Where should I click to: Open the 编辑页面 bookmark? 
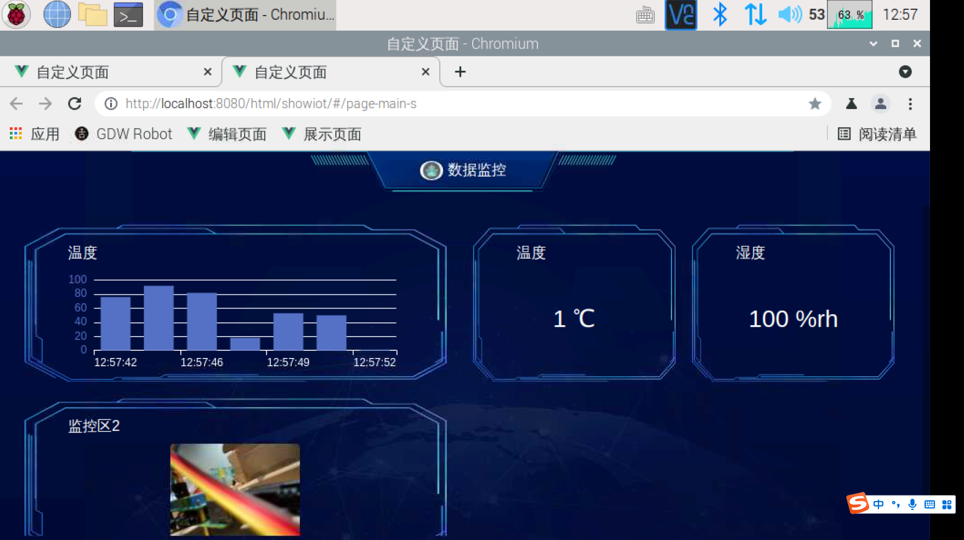(227, 134)
